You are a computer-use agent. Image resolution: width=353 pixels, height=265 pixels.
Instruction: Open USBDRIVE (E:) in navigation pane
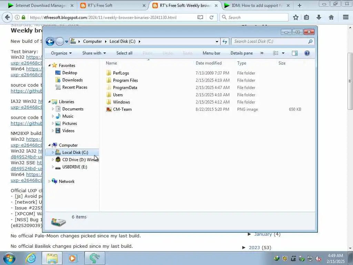coord(74,167)
